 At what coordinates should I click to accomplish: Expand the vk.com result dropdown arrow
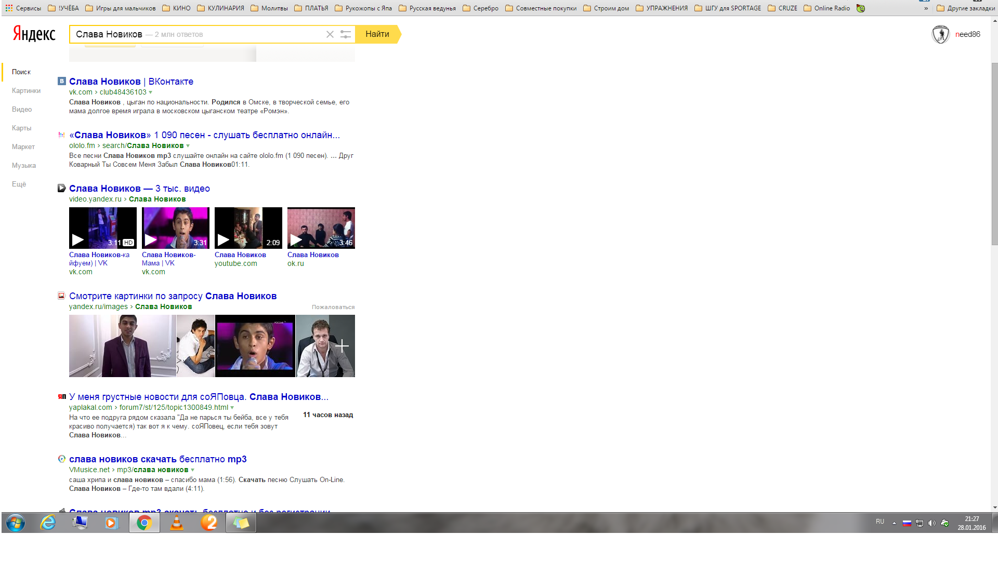[151, 92]
